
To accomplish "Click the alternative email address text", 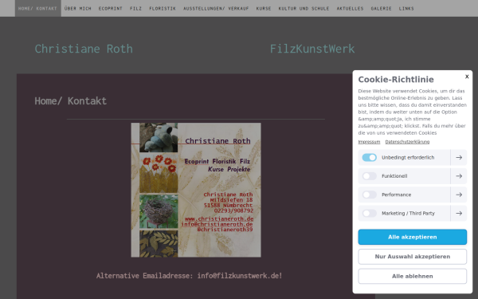I will (190, 276).
